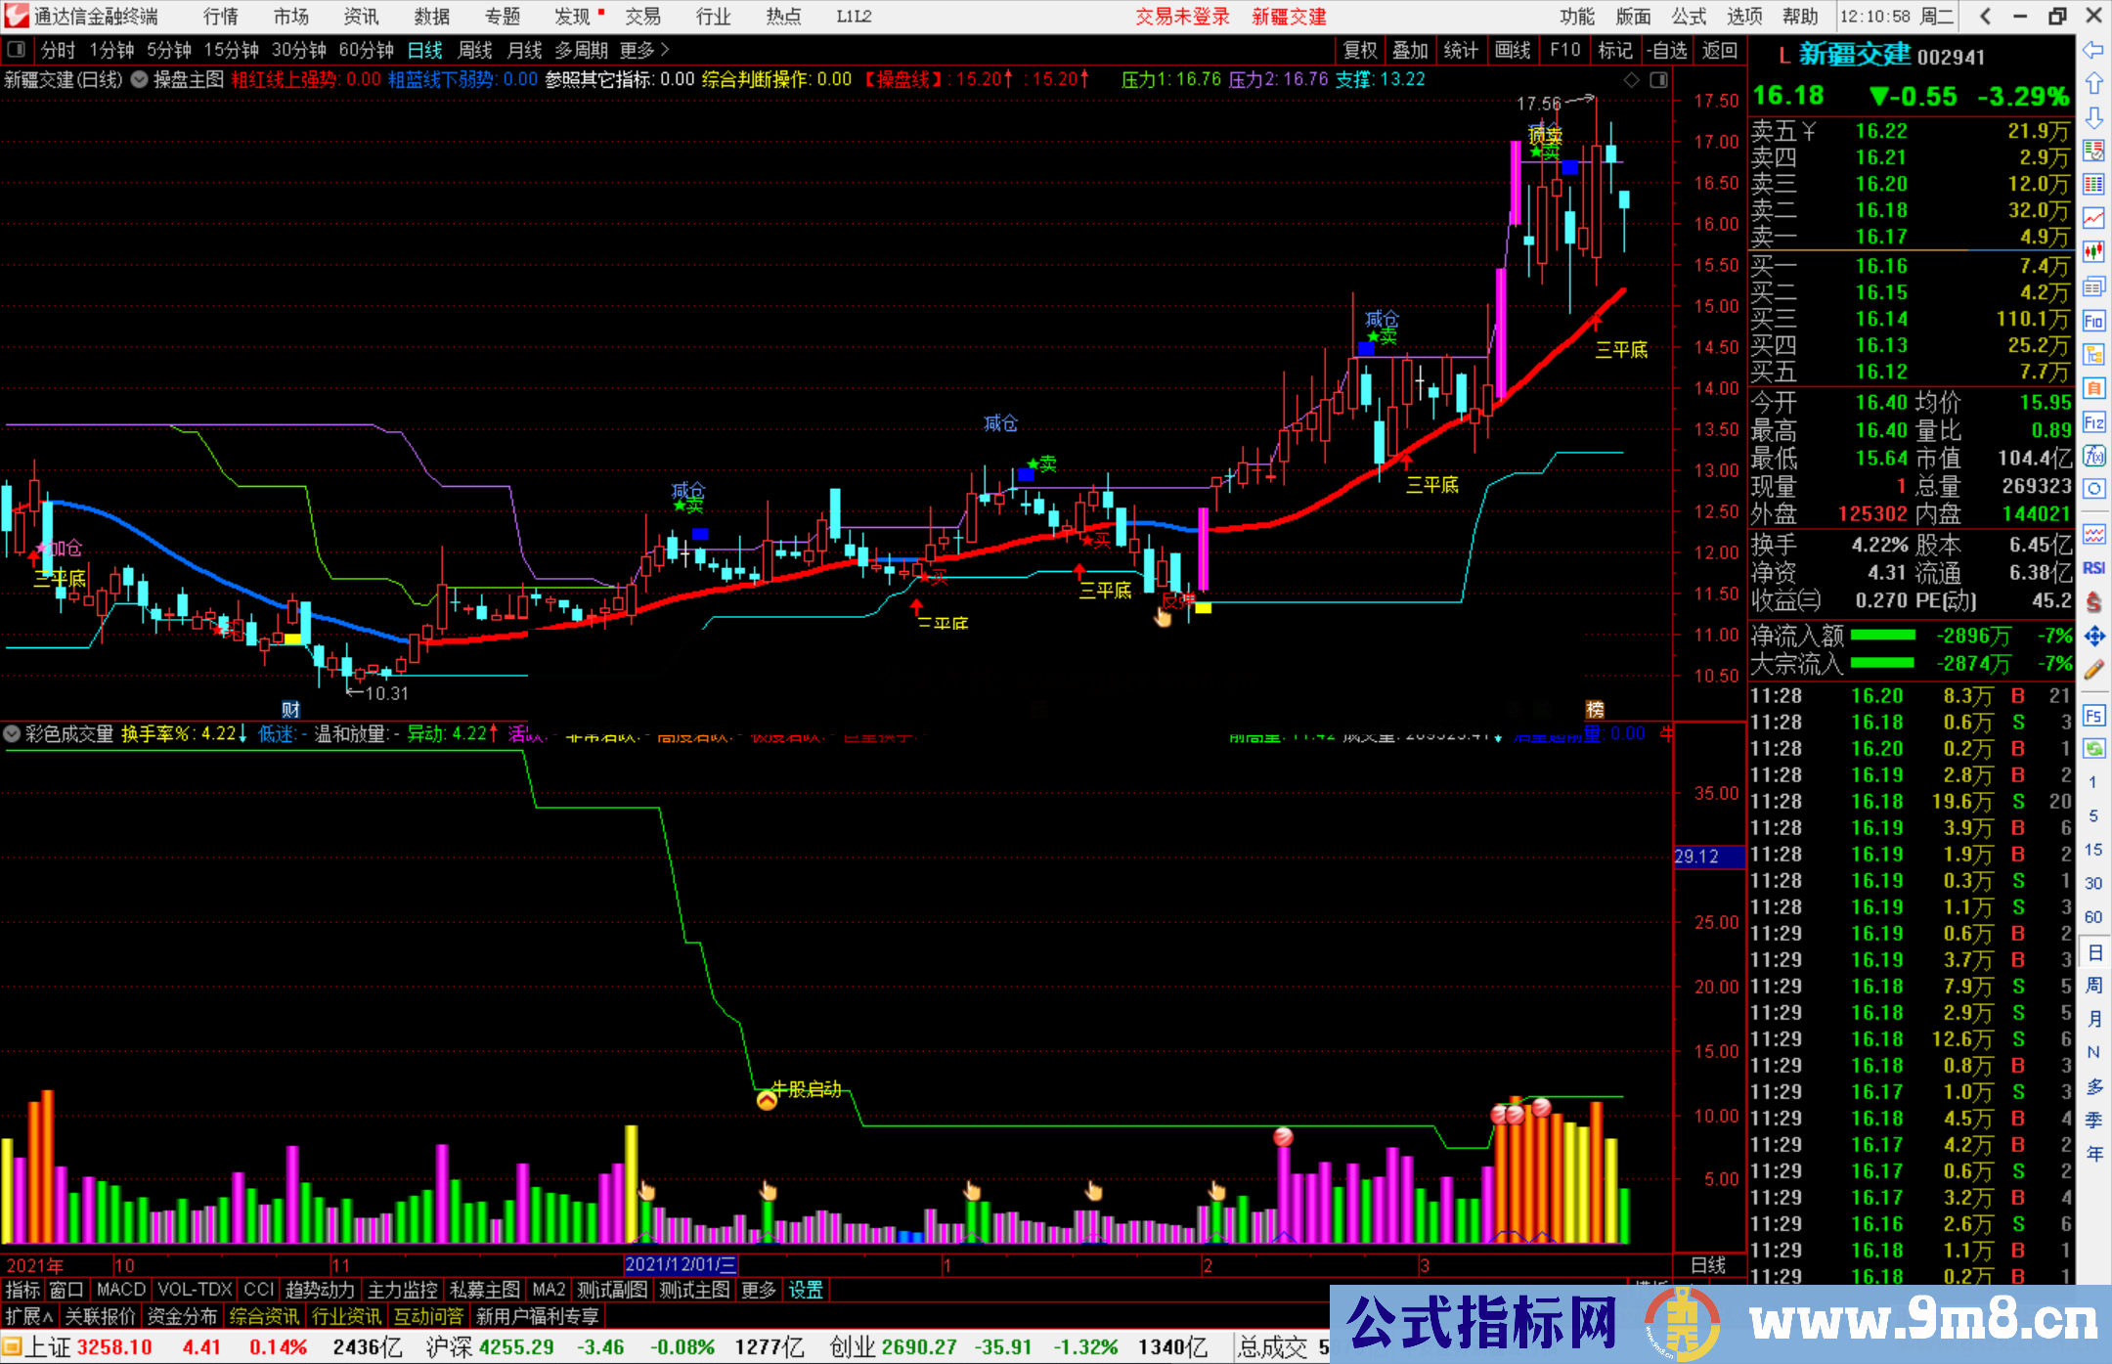This screenshot has height=1364, width=2112.
Task: Toggle the 彩色成交量 indicator circle button
Action: [13, 733]
